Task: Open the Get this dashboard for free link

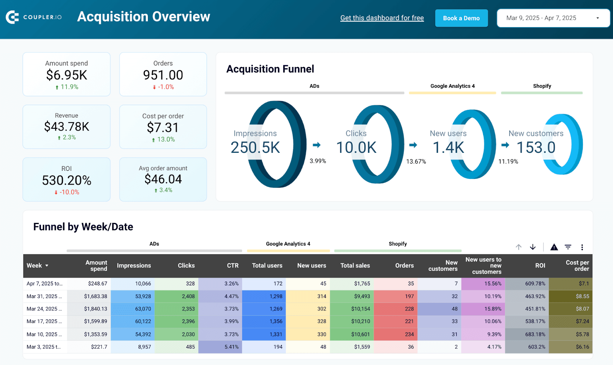Action: (382, 18)
